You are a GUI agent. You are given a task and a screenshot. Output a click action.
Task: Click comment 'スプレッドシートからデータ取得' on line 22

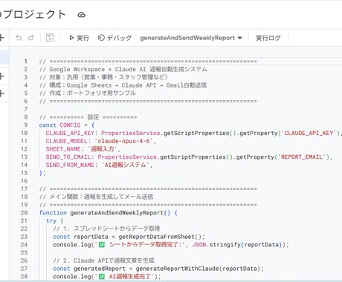click(106, 229)
